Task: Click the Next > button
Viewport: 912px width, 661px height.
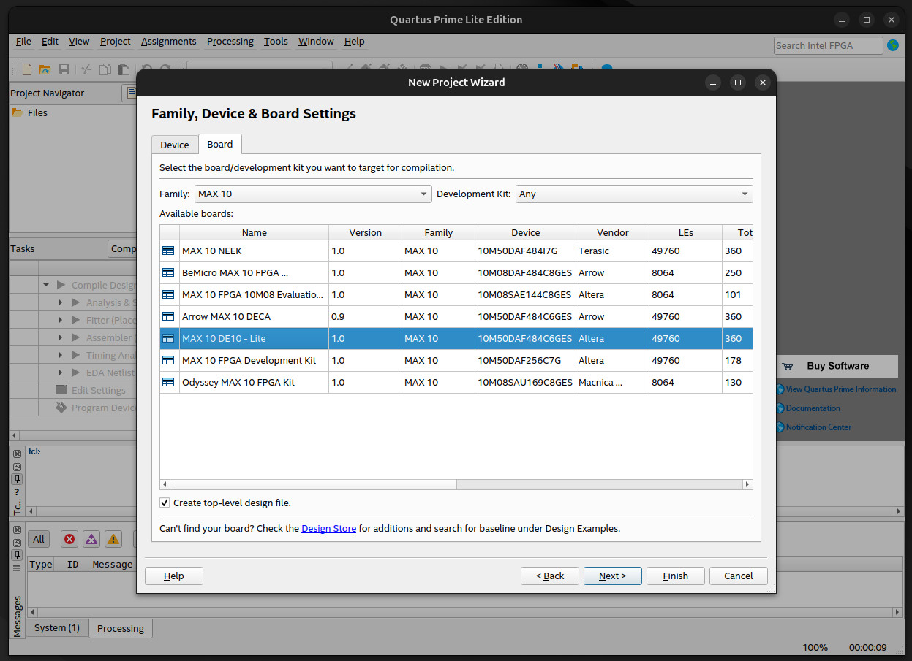Action: (x=612, y=576)
